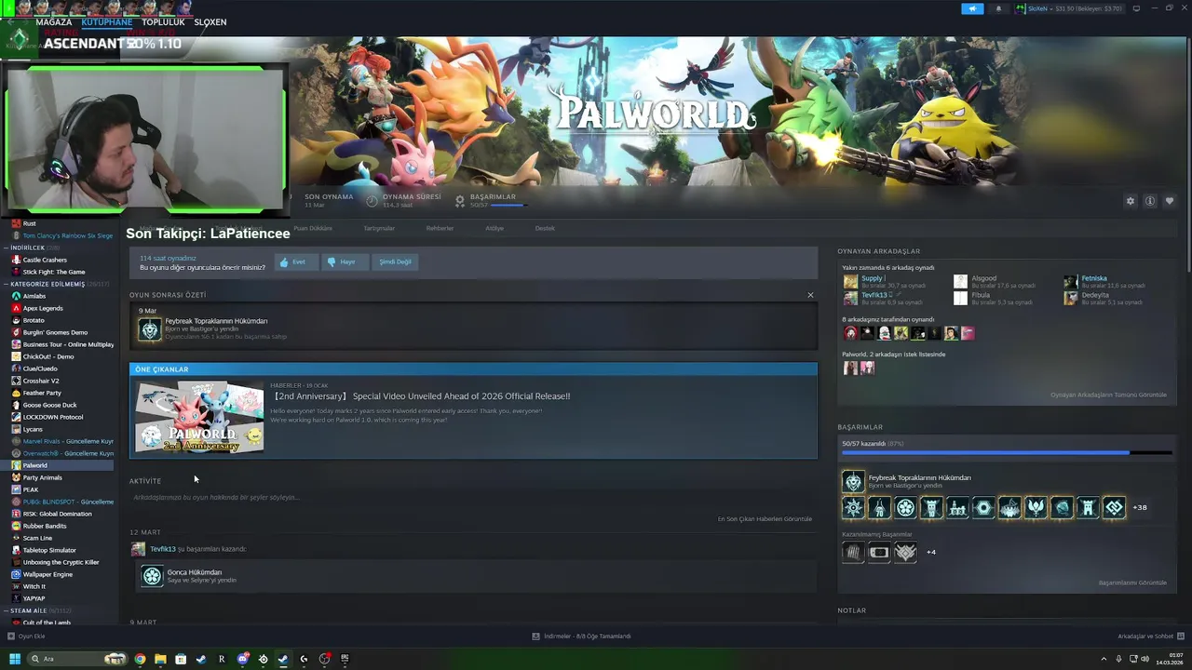Open the 2nd Anniversary Special Video headline
Image resolution: width=1192 pixels, height=670 pixels.
coord(420,396)
